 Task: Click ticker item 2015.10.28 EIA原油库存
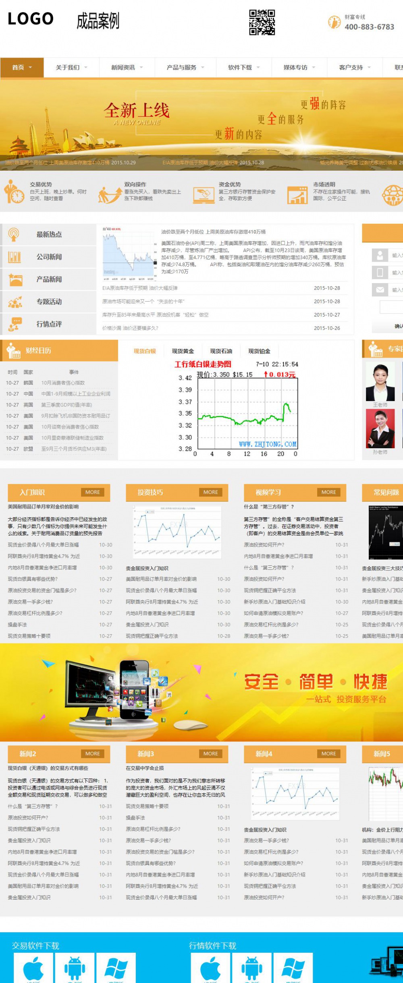[213, 163]
